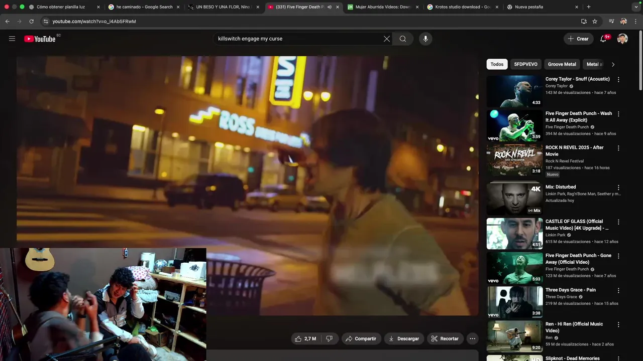The height and width of the screenshot is (361, 643).
Task: Switch to he caminado Google Search tab
Action: pyautogui.click(x=144, y=7)
